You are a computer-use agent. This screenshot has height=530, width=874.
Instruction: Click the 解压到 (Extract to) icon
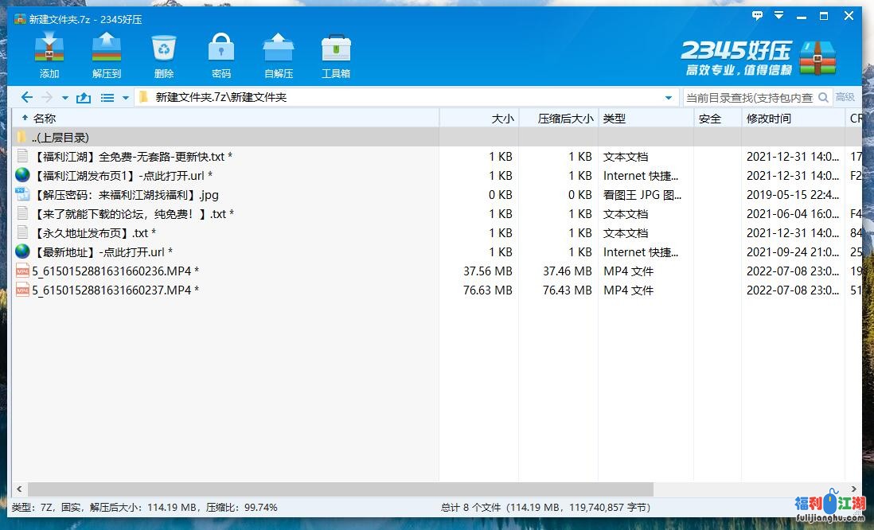click(106, 49)
